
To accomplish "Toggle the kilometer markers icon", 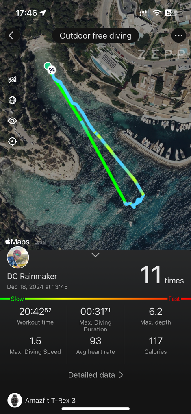I will [13, 79].
